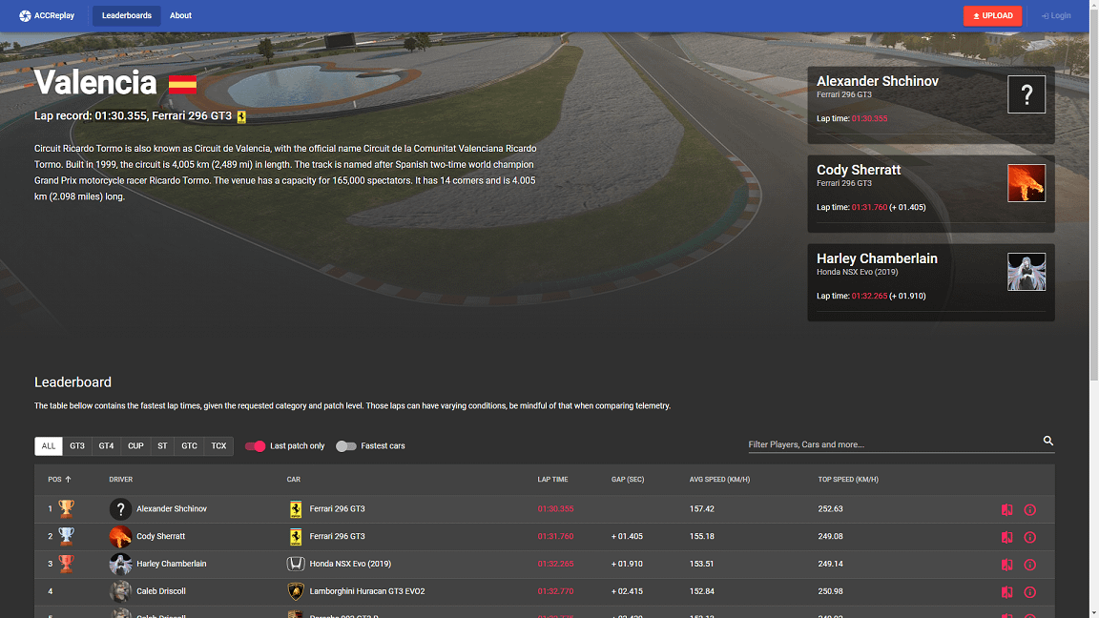Image resolution: width=1099 pixels, height=618 pixels.
Task: Click the gold trophy in row 1
Action: point(66,508)
